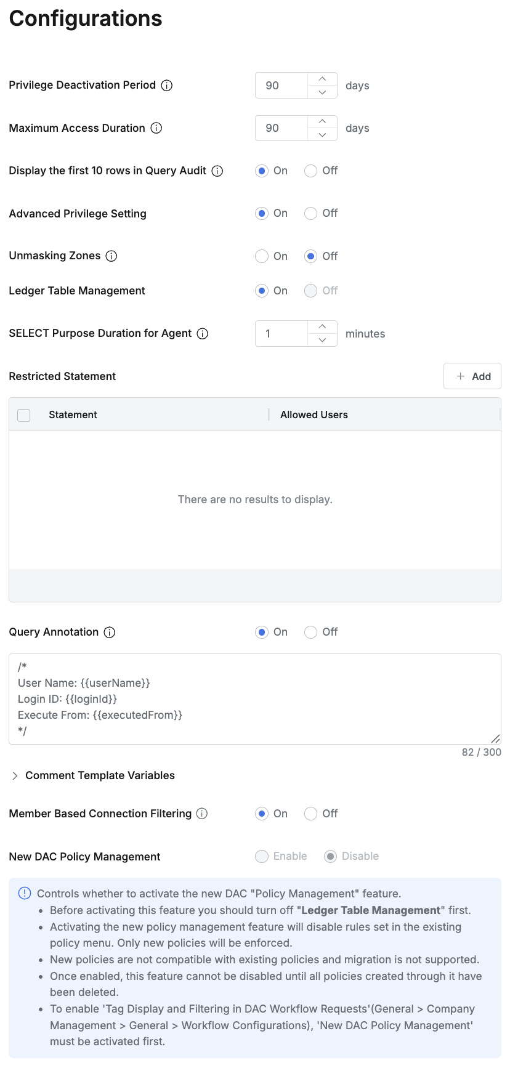
Task: Increase Privilege Deactivation Period value
Action: pos(322,79)
